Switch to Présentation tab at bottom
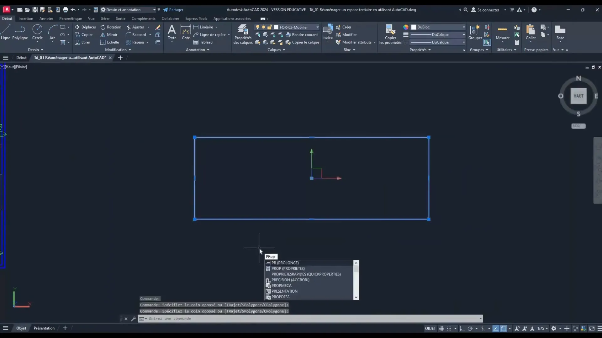This screenshot has width=602, height=338. tap(44, 328)
